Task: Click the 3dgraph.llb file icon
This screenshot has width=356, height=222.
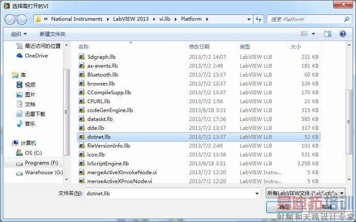Action: 82,57
